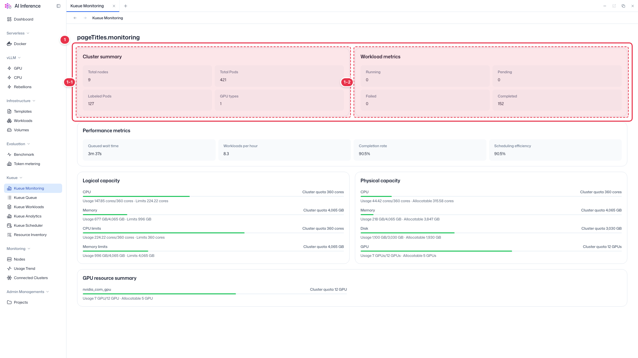Click the Kueue Scheduler calendar icon
Viewport: 638px width, 358px height.
9,225
